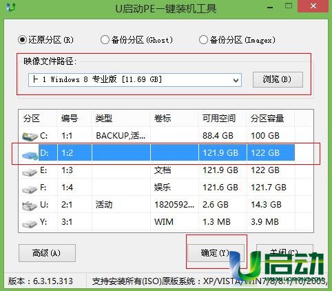
Task: Click the C: system drive icon
Action: point(30,137)
